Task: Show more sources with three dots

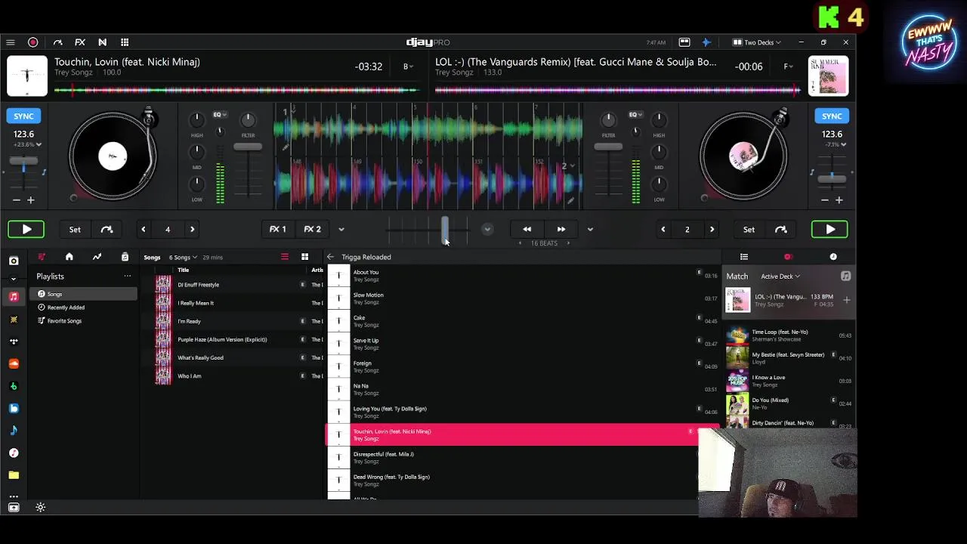Action: coord(14,496)
